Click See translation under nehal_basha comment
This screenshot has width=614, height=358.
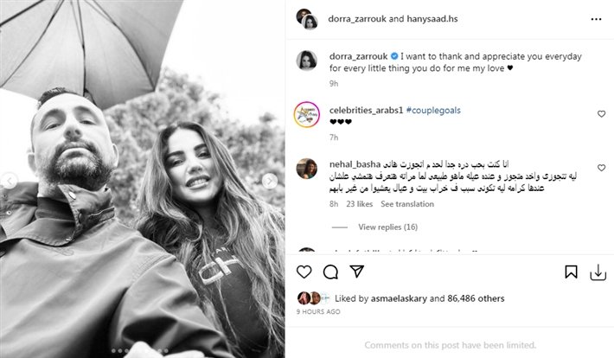tap(407, 204)
